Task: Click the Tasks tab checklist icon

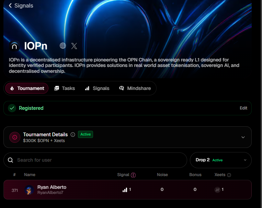Action: [57, 88]
